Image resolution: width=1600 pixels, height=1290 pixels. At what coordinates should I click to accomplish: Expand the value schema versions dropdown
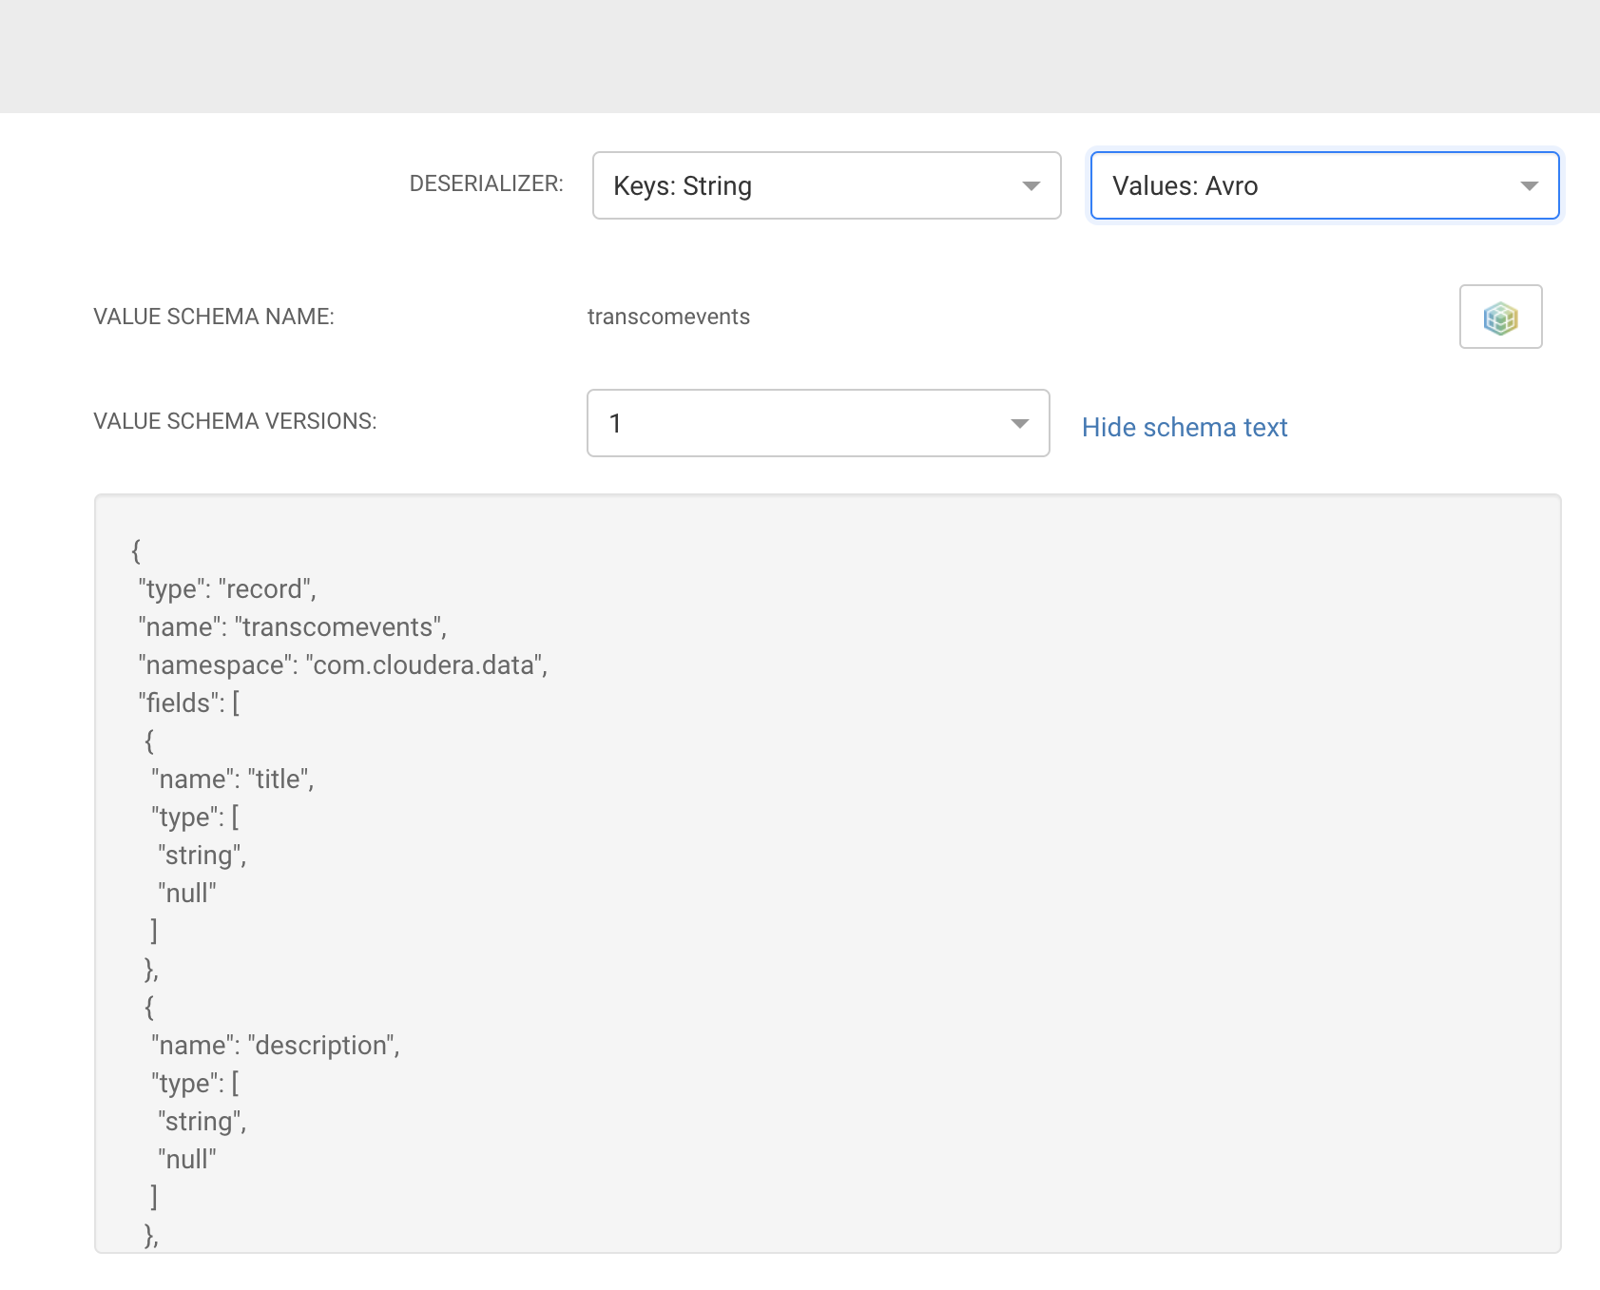(x=818, y=424)
